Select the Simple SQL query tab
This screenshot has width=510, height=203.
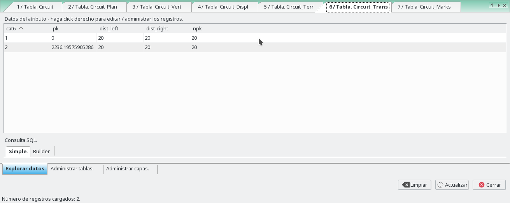(x=18, y=151)
